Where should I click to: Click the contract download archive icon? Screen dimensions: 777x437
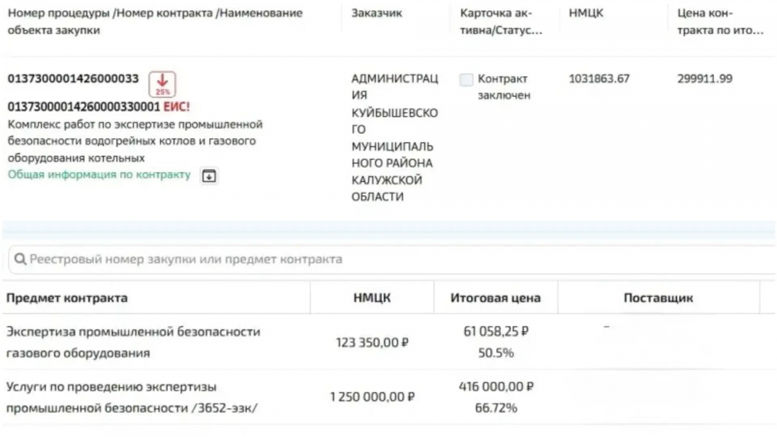click(x=209, y=176)
